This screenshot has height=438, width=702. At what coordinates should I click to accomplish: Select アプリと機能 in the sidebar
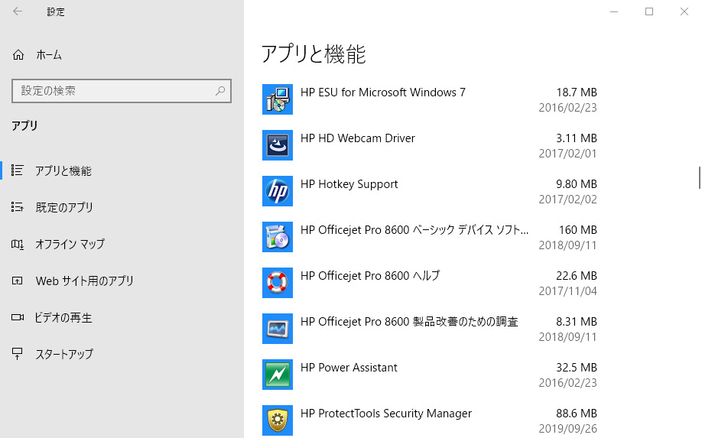(x=63, y=171)
